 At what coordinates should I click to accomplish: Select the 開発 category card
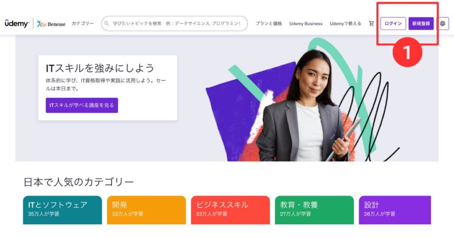tap(146, 210)
